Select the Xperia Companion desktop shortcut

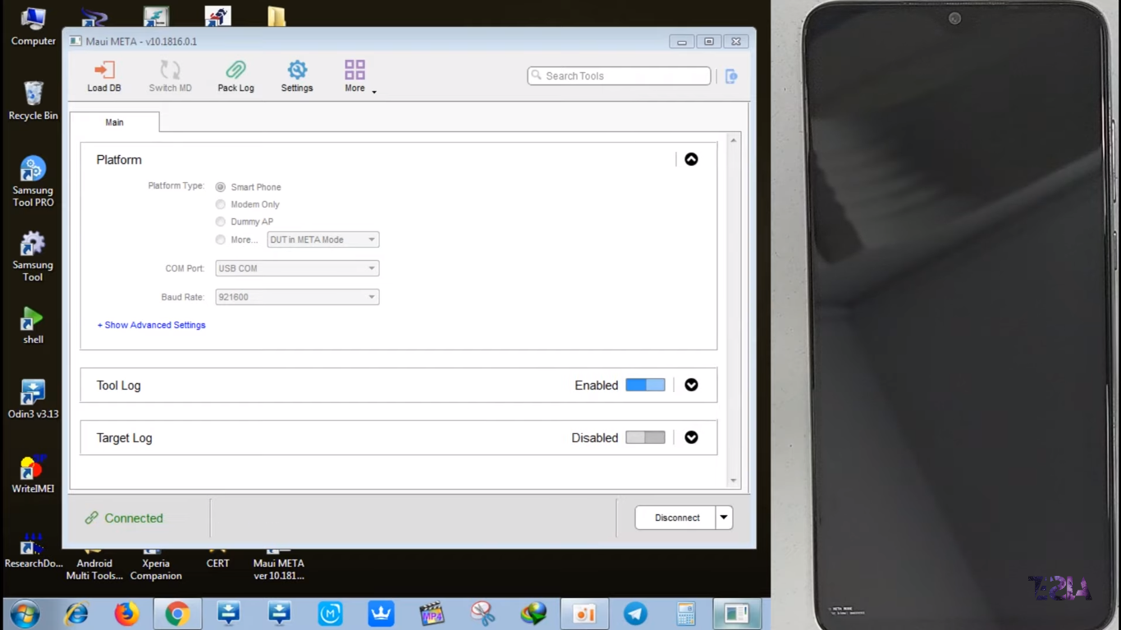[156, 564]
